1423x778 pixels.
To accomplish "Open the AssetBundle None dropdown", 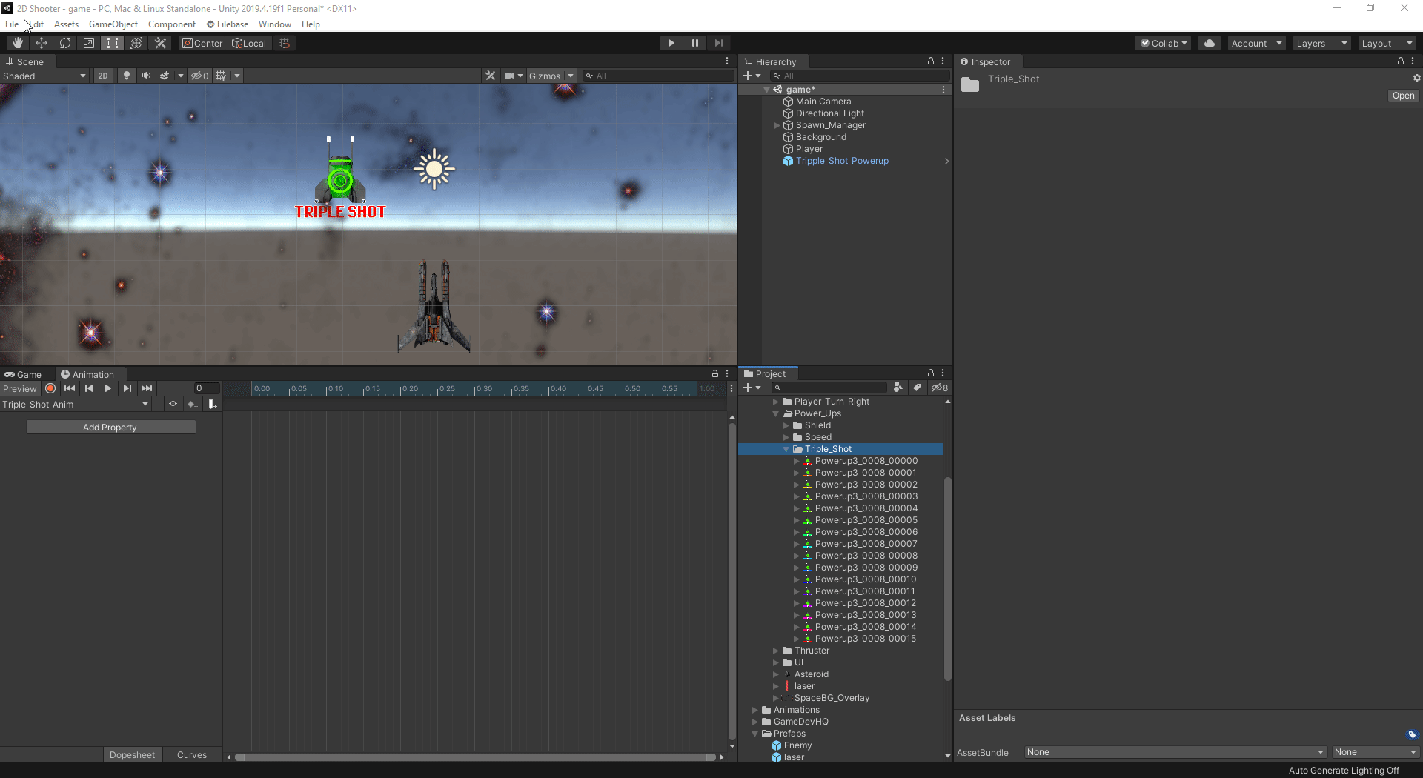I will point(1175,752).
